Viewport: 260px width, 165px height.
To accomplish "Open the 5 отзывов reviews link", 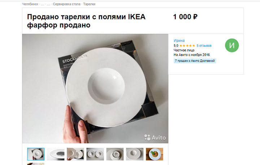I will click(204, 46).
